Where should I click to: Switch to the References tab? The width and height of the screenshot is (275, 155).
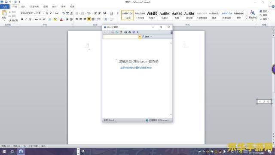point(46,7)
